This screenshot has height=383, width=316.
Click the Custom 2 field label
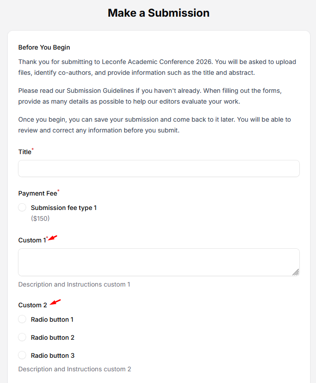click(x=32, y=305)
